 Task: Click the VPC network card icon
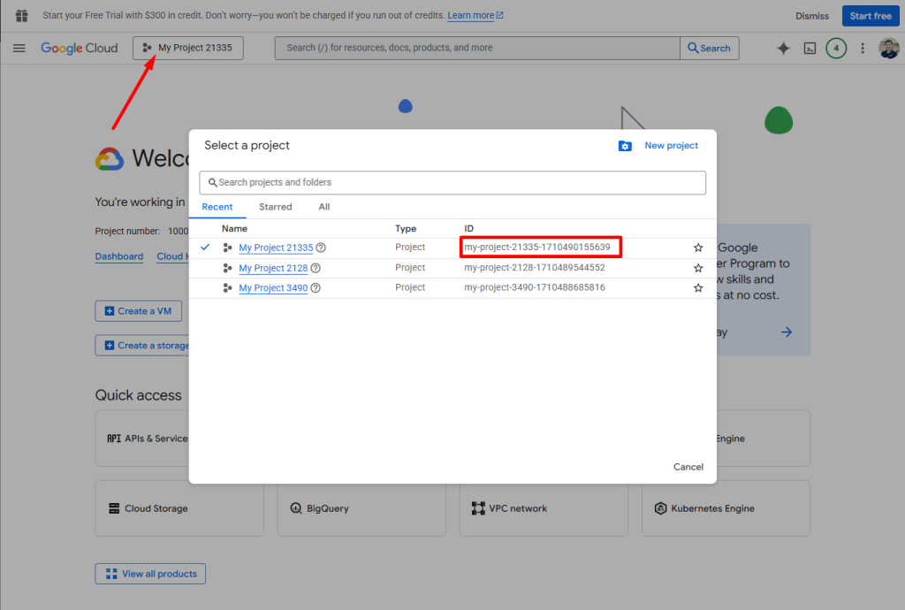[x=478, y=508]
